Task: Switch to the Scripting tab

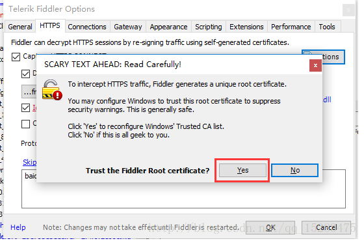Action: (209, 27)
